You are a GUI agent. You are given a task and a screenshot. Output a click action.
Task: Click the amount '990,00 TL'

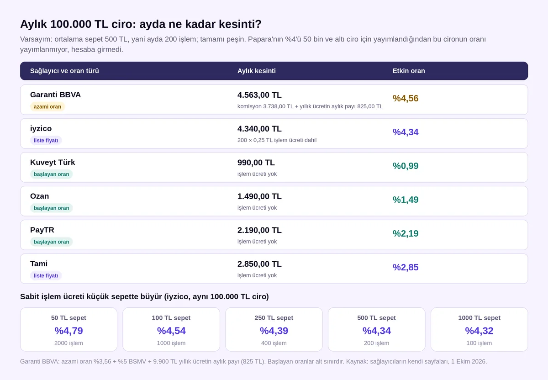tap(256, 163)
